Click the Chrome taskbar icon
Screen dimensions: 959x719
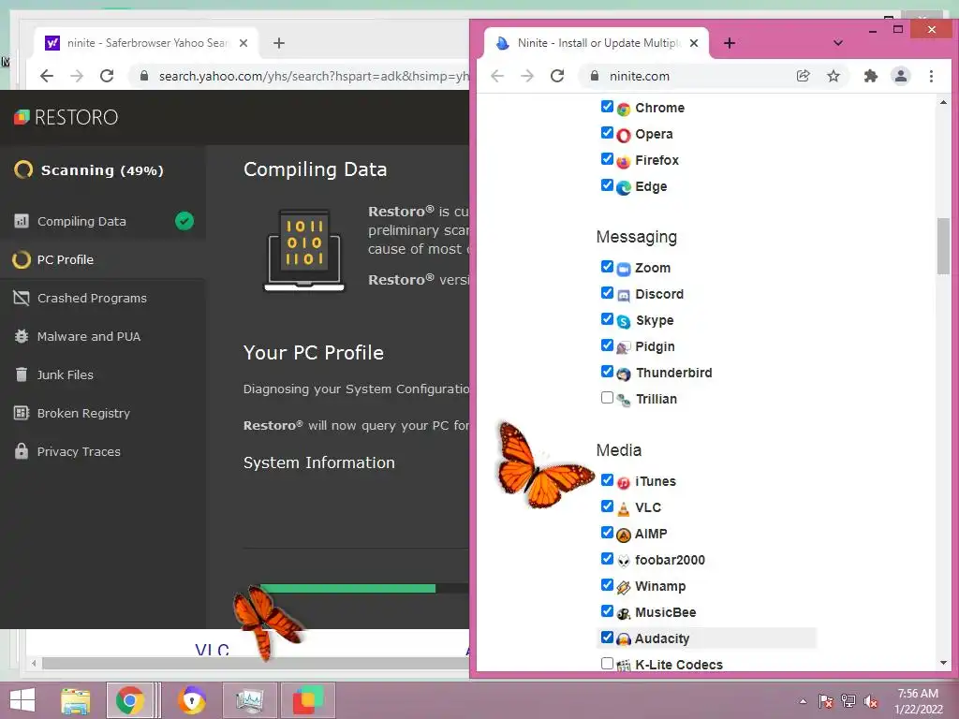click(129, 700)
